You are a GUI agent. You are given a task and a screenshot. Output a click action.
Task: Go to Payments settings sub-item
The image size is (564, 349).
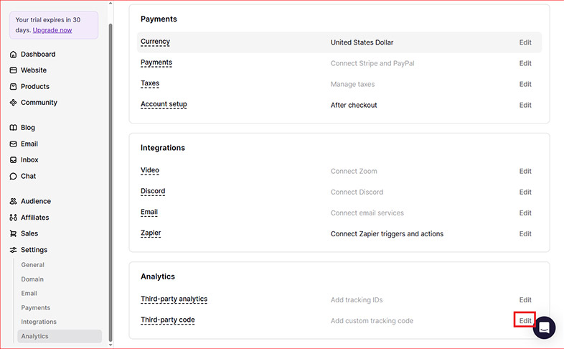tap(35, 307)
